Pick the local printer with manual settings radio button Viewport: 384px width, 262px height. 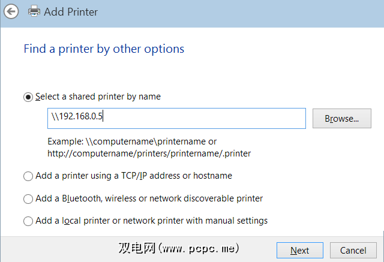[28, 221]
